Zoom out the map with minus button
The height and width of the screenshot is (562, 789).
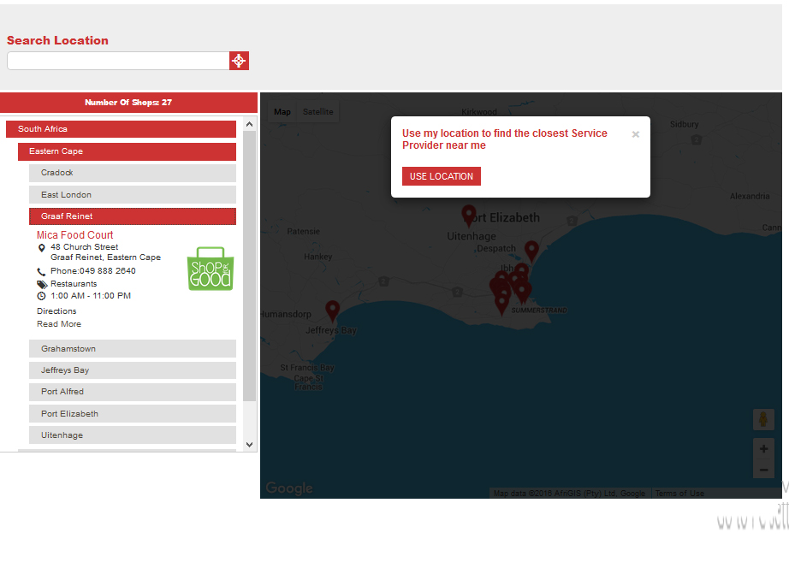[763, 469]
